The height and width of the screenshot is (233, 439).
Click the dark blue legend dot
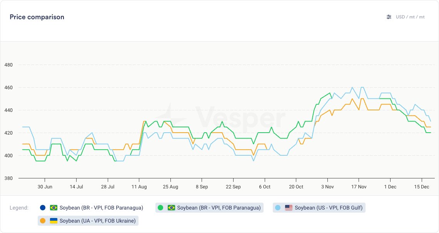[x=43, y=208]
